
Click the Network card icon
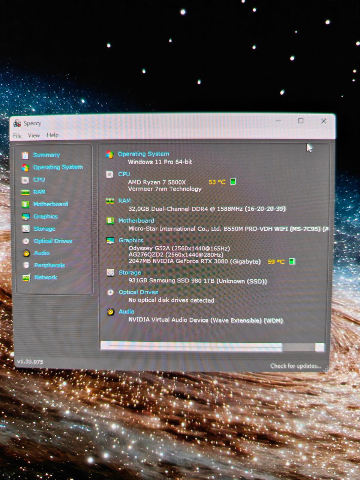coord(26,277)
